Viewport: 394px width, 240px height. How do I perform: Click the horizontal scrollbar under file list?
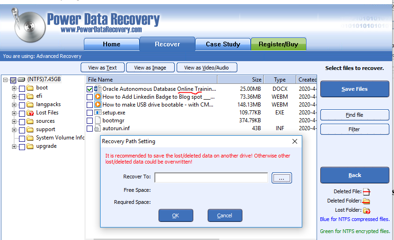tap(156, 239)
